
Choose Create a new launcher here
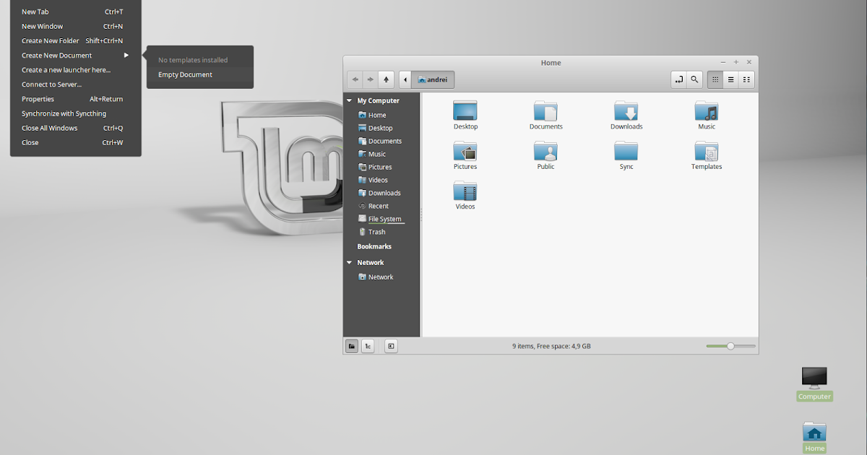pyautogui.click(x=75, y=70)
